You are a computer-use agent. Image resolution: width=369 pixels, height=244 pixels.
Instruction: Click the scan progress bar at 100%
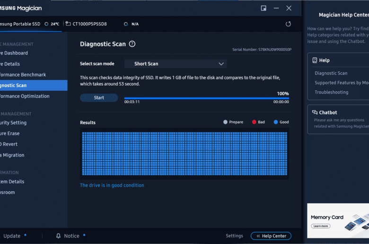[207, 98]
